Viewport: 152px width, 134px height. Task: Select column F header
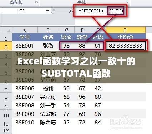tap(125, 30)
